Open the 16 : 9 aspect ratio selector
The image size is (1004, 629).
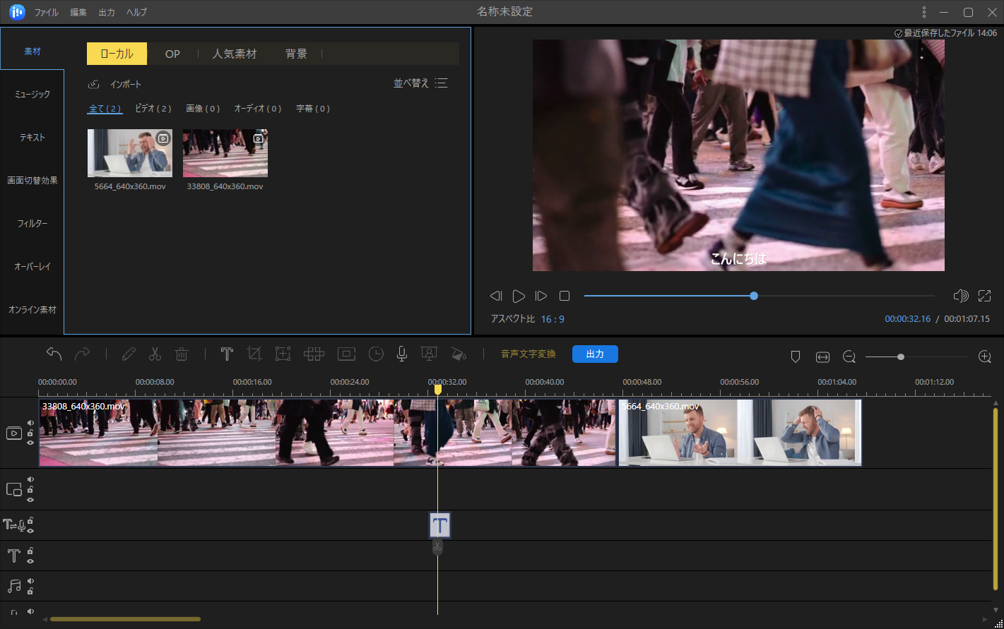point(553,319)
